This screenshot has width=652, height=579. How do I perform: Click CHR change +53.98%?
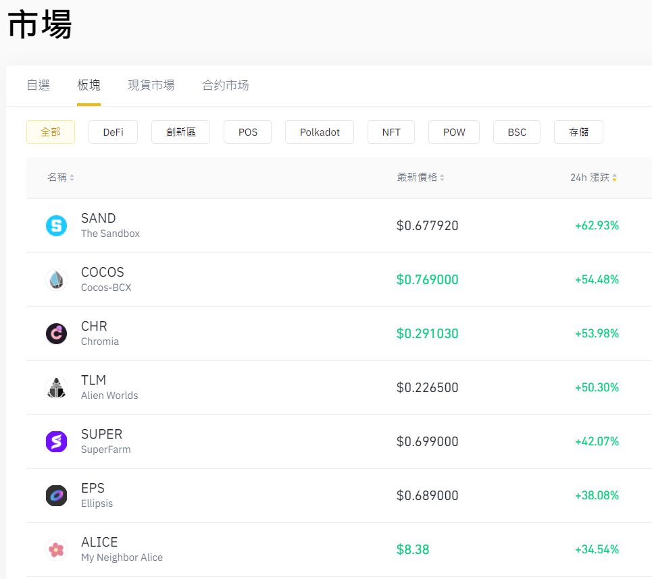point(597,333)
